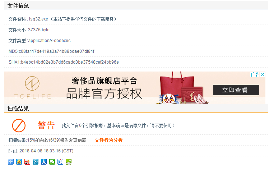The image size is (269, 170).
Task: Click the green share icon at row end
Action: [69, 162]
